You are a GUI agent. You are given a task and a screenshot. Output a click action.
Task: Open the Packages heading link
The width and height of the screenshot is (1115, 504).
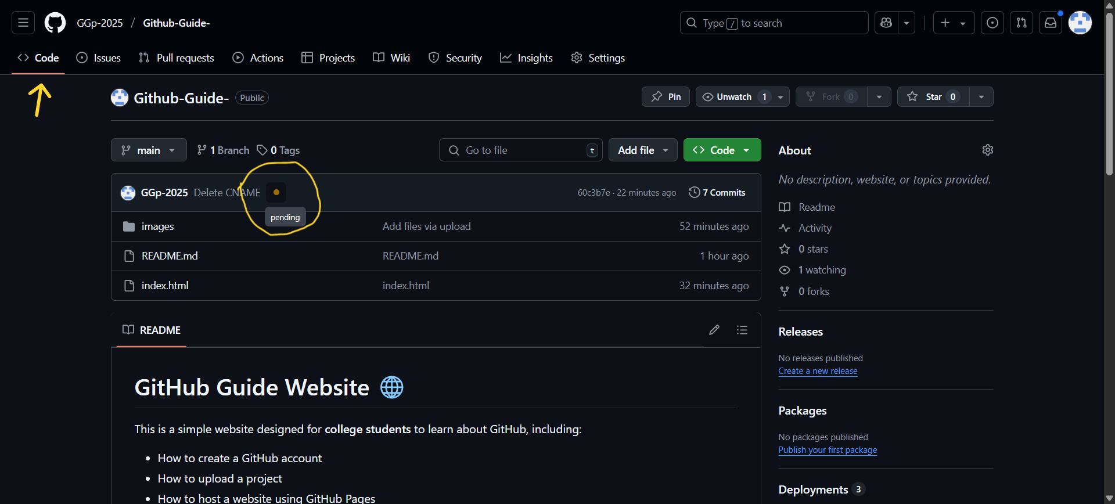click(802, 411)
